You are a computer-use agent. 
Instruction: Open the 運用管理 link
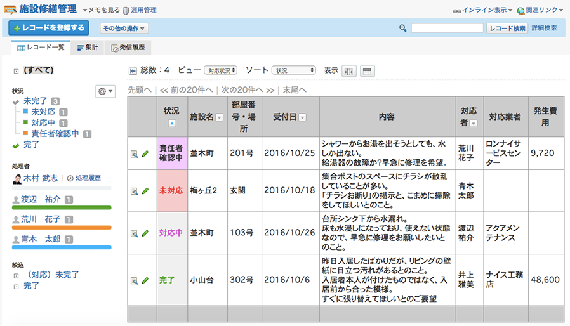(x=143, y=10)
